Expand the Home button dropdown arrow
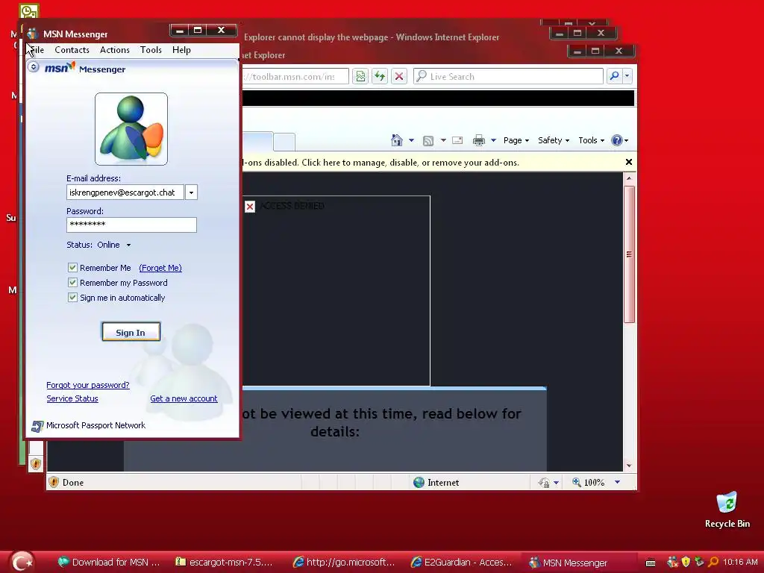 pos(411,140)
